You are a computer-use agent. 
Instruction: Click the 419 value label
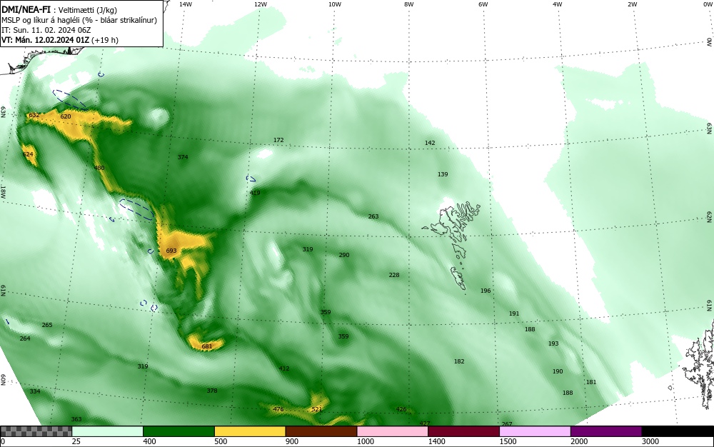pyautogui.click(x=255, y=193)
